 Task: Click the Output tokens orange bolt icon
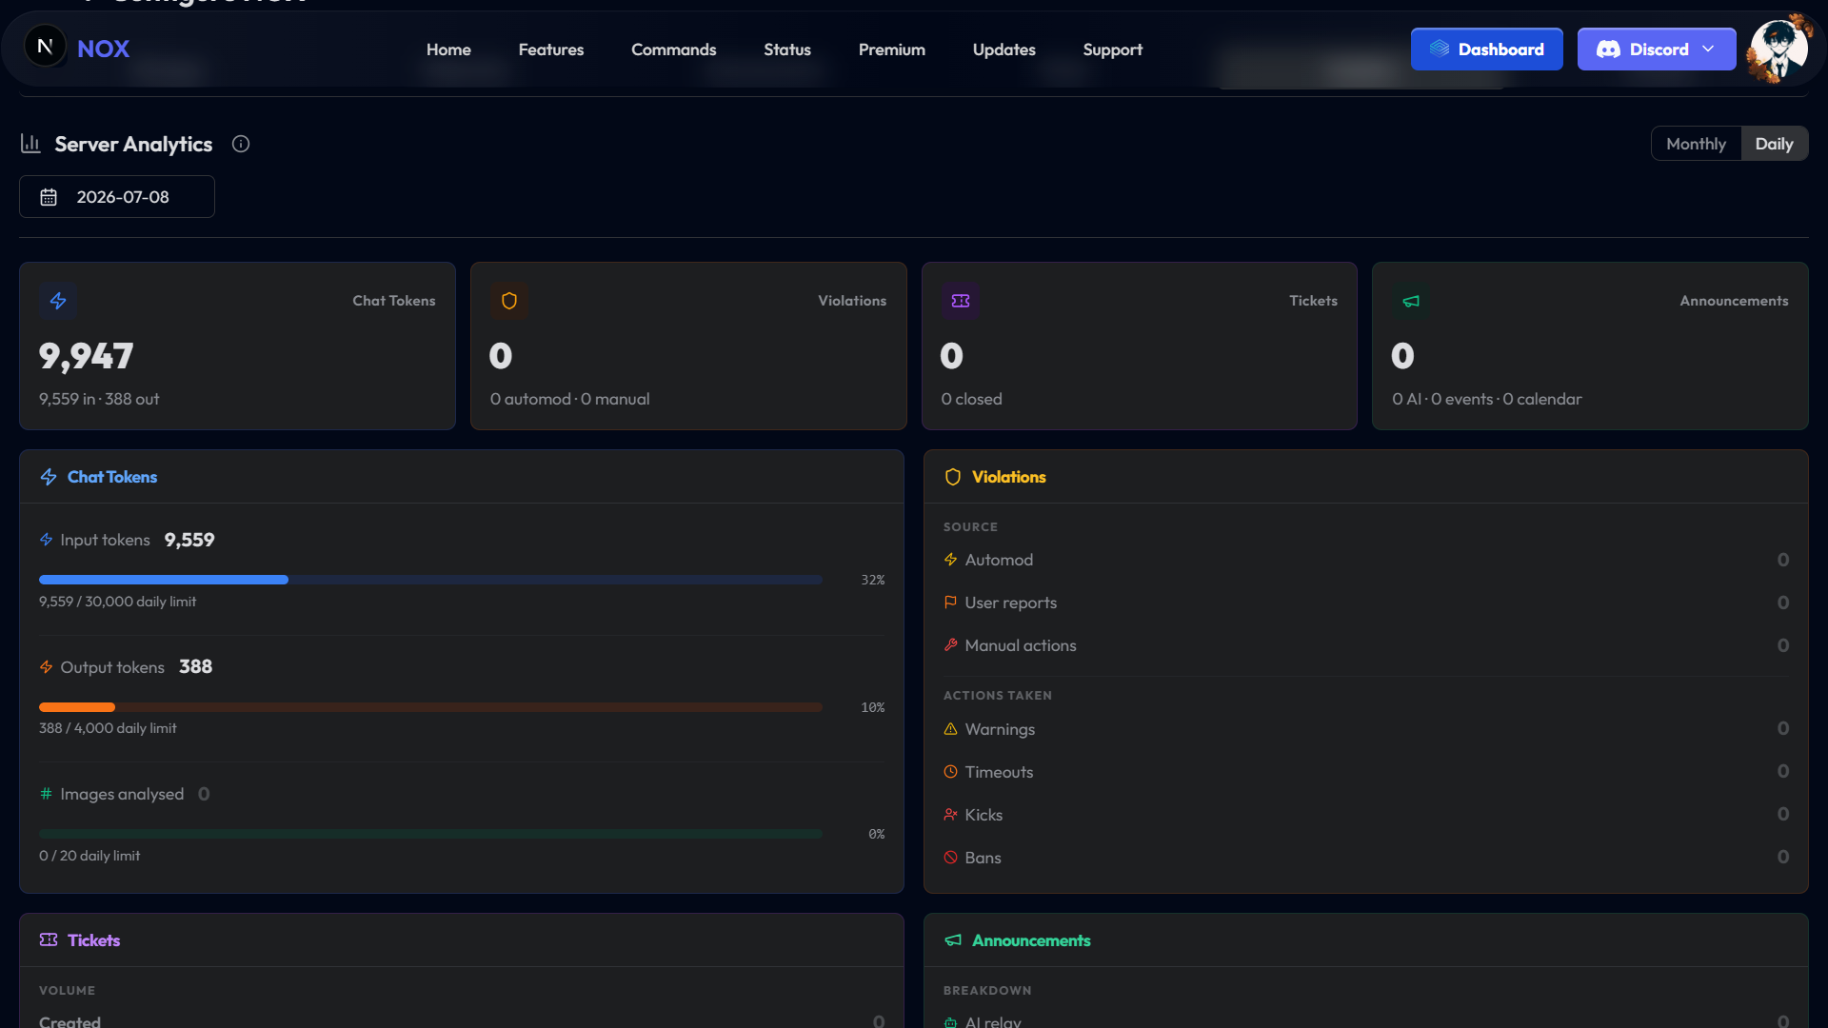click(x=46, y=667)
